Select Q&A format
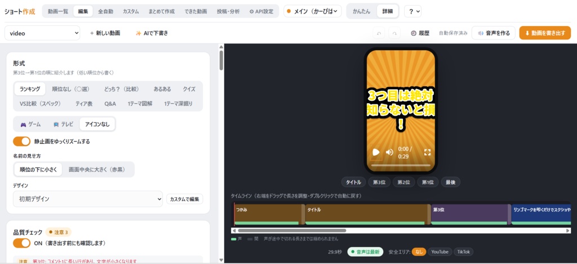577x264 pixels. coord(110,104)
